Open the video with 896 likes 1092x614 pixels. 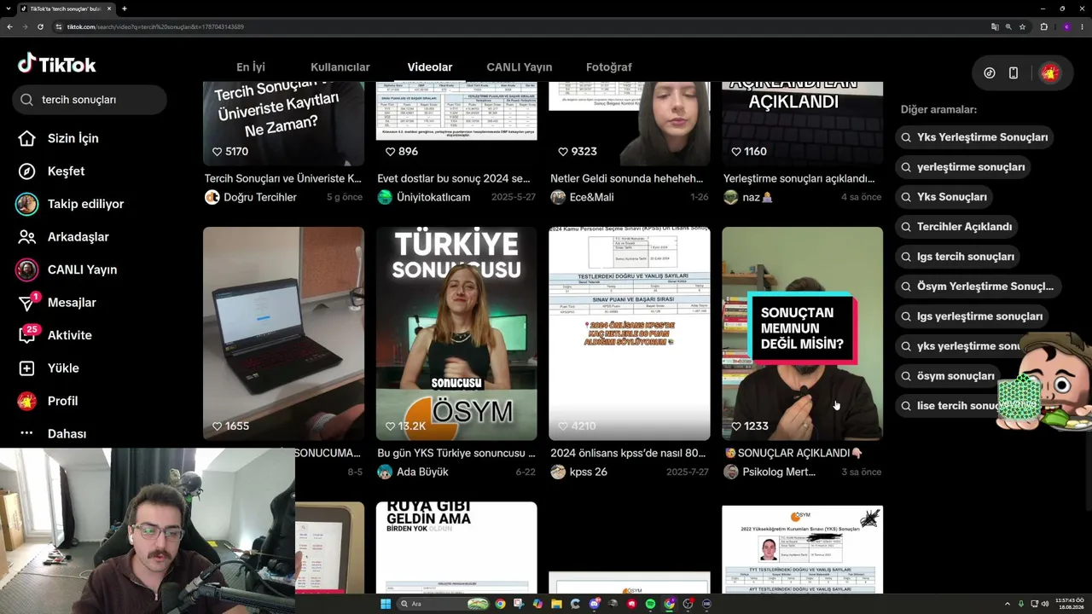pyautogui.click(x=456, y=124)
